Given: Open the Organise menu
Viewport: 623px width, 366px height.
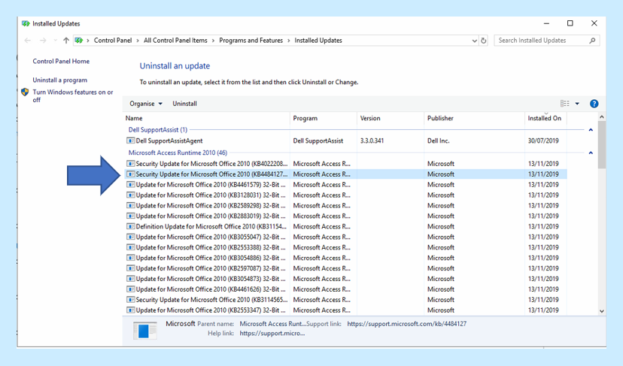Looking at the screenshot, I should 146,104.
